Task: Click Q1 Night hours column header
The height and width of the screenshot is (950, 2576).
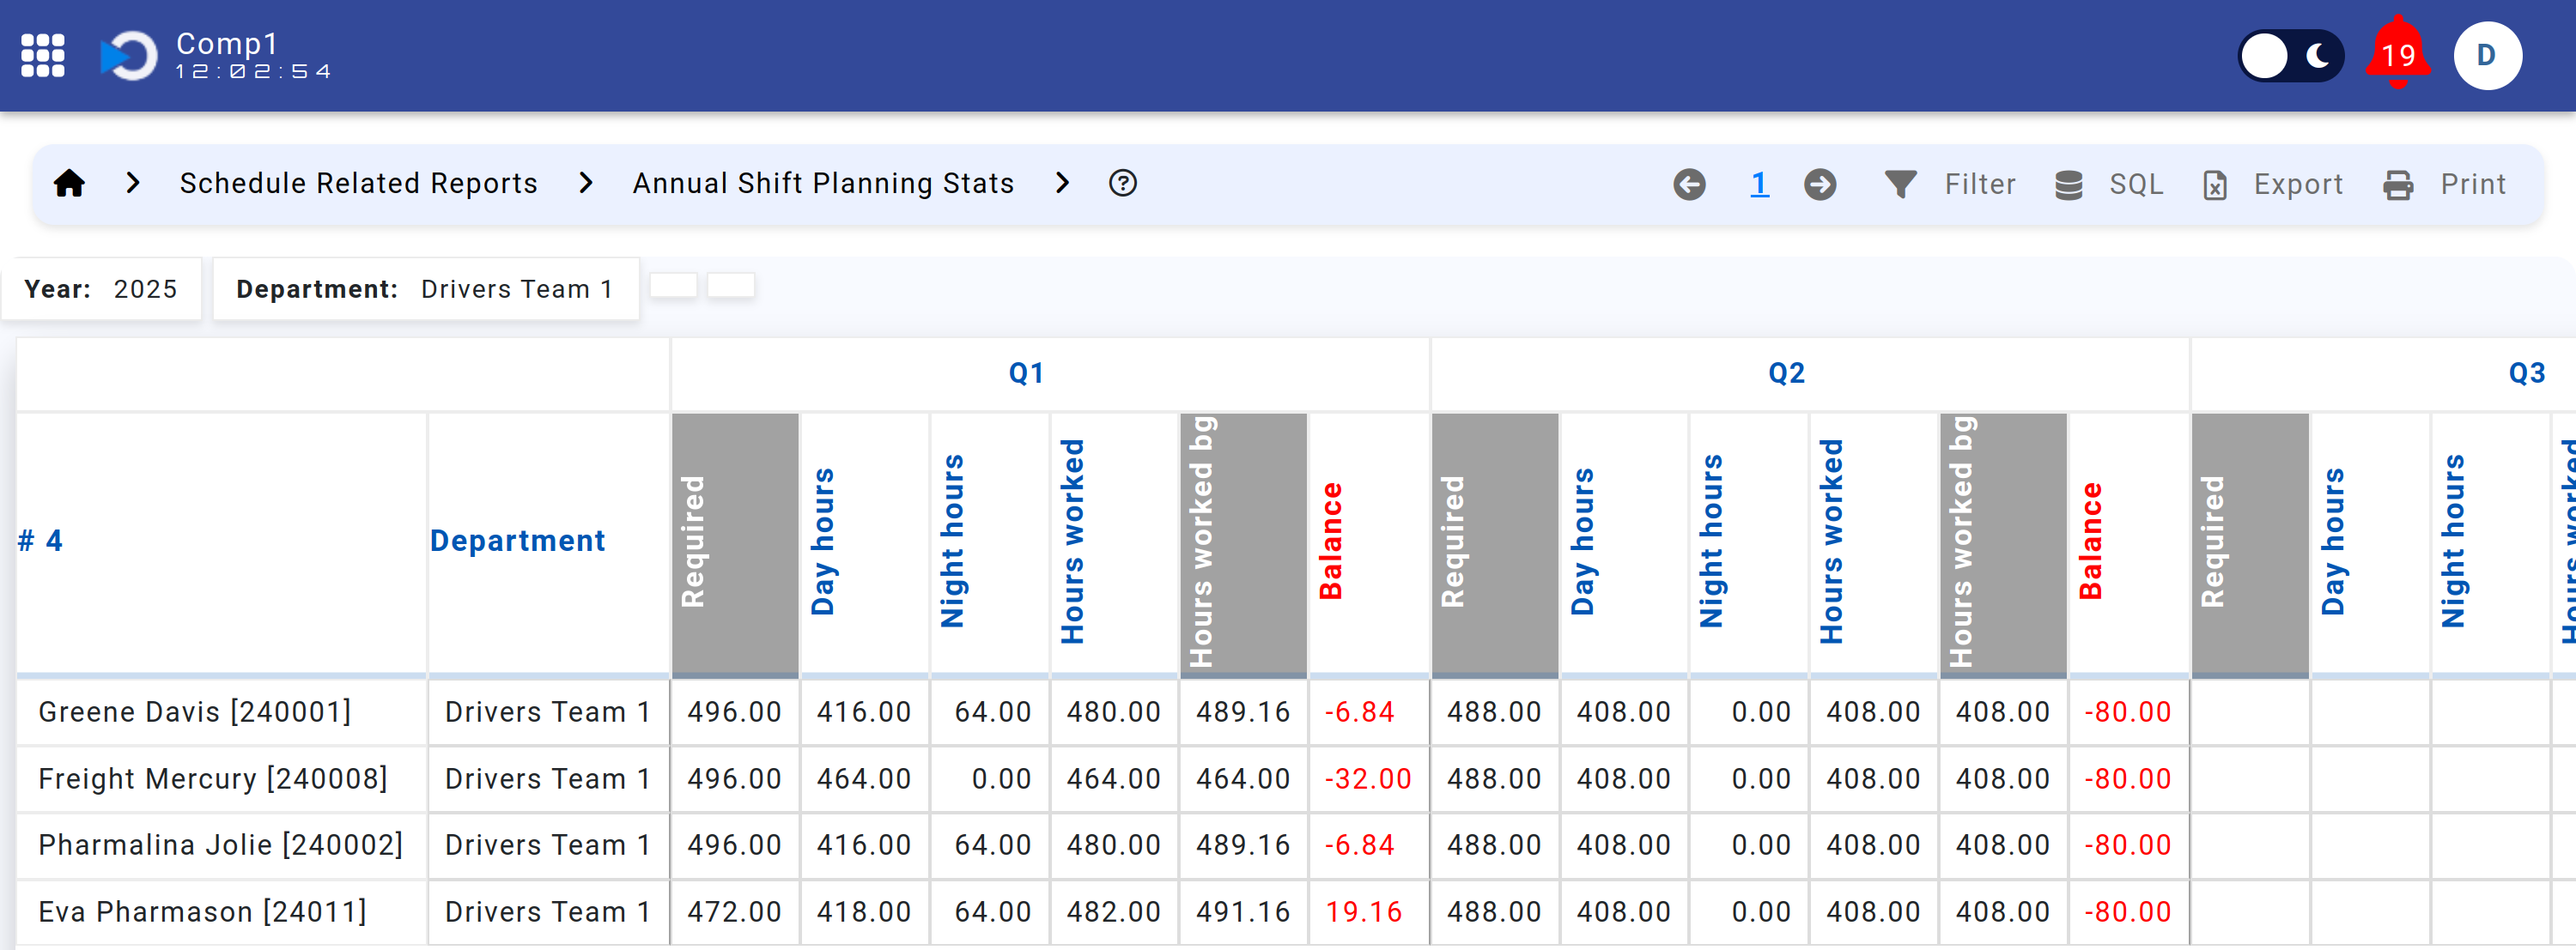Action: [x=990, y=544]
